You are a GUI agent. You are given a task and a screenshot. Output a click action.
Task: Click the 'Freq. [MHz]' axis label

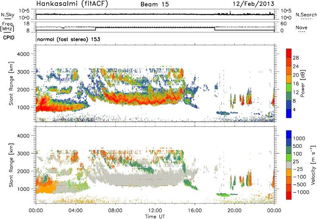tap(7, 27)
